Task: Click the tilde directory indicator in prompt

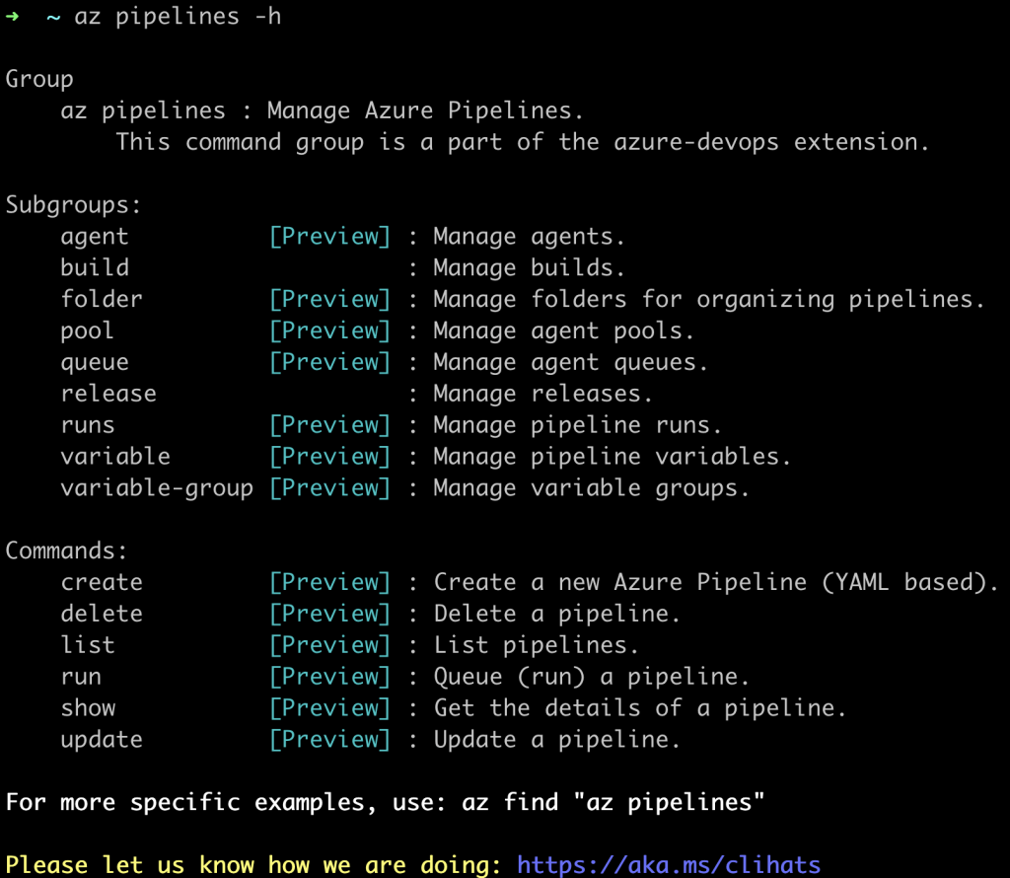Action: (53, 18)
